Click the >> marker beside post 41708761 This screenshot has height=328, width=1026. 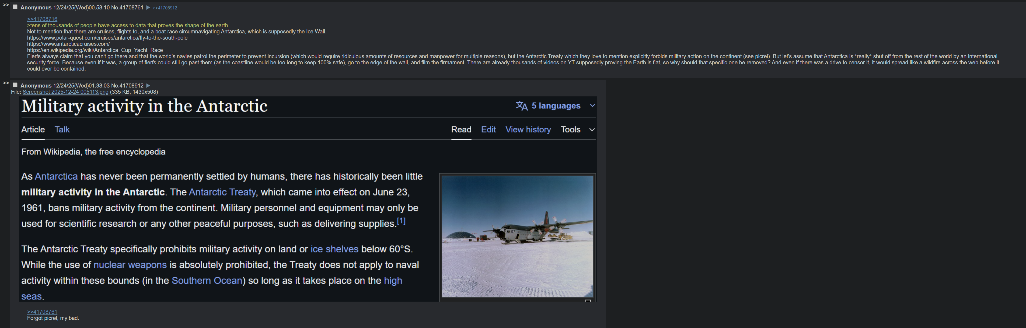(x=6, y=5)
